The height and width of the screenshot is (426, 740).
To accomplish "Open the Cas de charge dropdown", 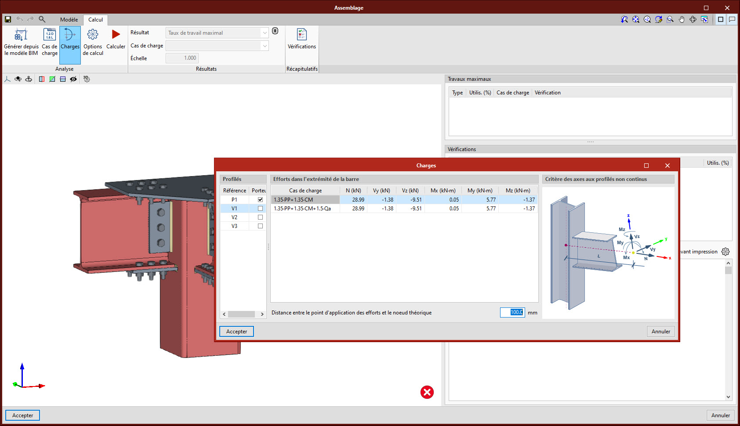I will [265, 46].
